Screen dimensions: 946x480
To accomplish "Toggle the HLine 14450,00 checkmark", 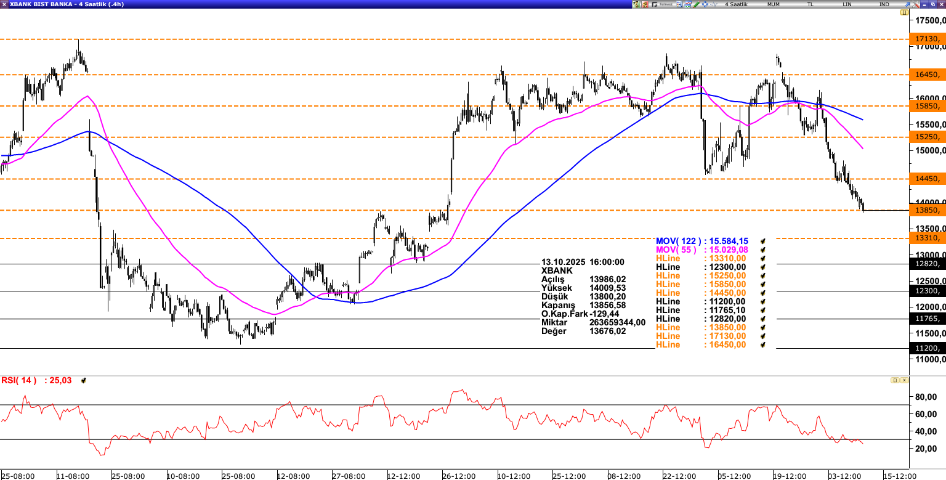I will tap(763, 293).
